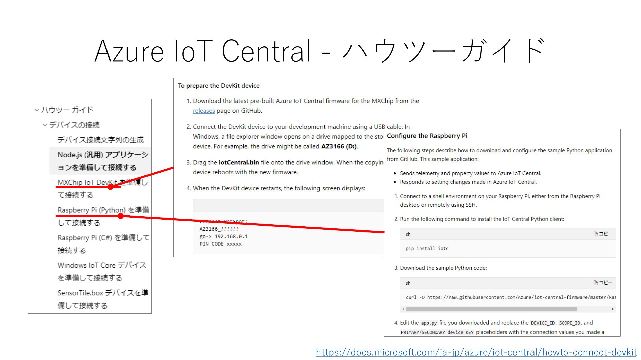The height and width of the screenshot is (360, 641).
Task: Open MXChip IoT DevKit を準備して接続する
Action: point(102,189)
